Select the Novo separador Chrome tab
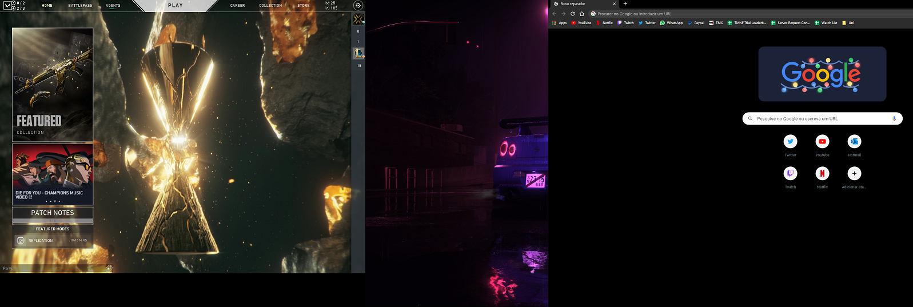 click(584, 3)
